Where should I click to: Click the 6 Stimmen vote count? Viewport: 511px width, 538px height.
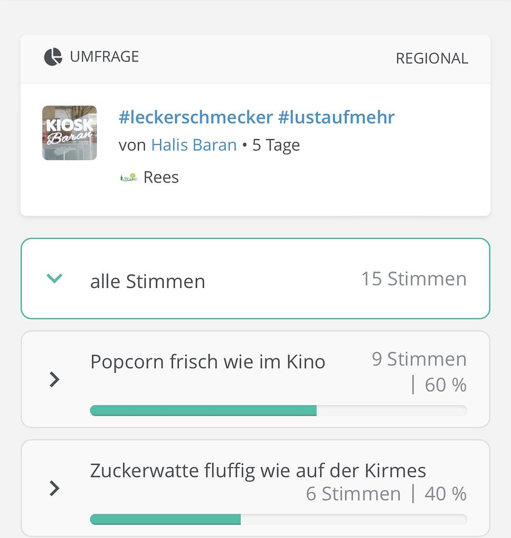(x=353, y=494)
